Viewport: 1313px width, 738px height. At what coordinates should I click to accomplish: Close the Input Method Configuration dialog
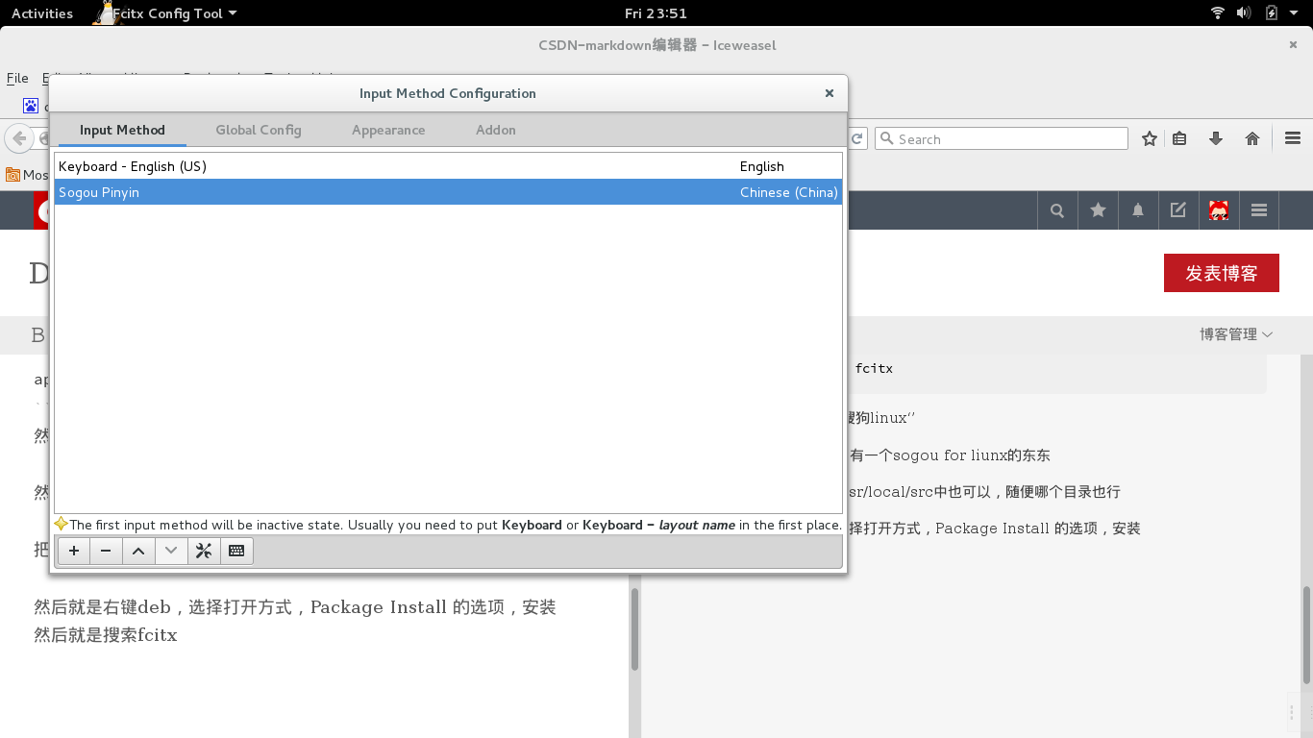[x=829, y=93]
